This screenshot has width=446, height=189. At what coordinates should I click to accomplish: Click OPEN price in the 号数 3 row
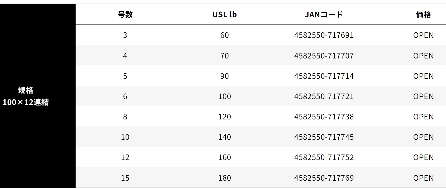click(423, 35)
